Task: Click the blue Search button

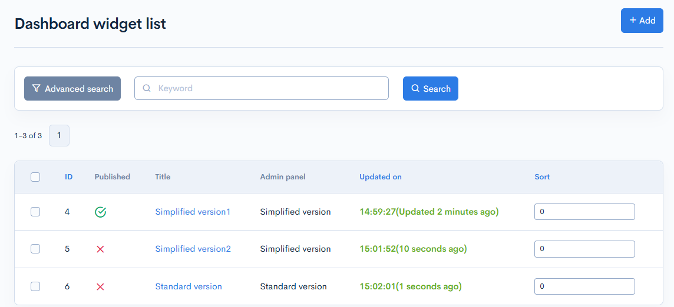Action: point(431,88)
